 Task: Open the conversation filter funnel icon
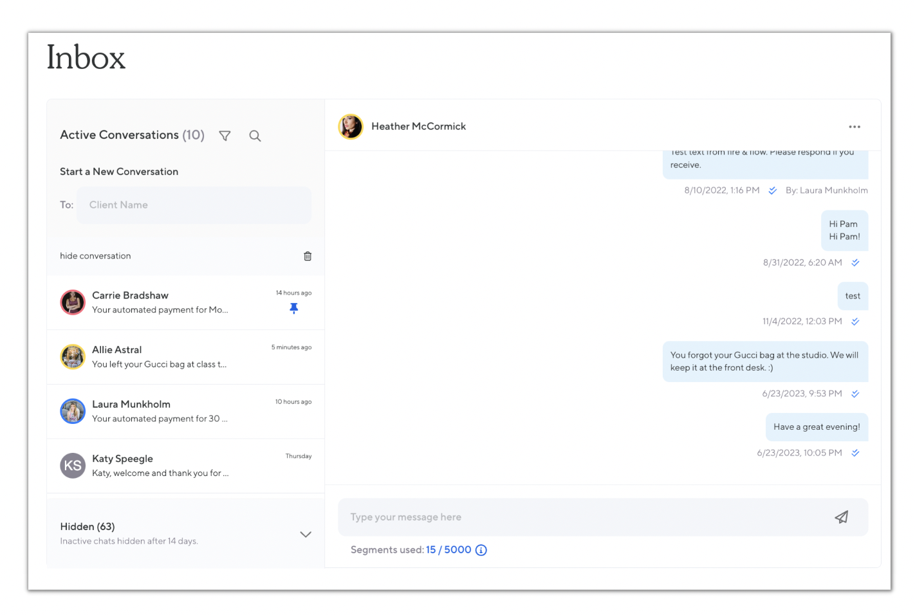coord(225,136)
